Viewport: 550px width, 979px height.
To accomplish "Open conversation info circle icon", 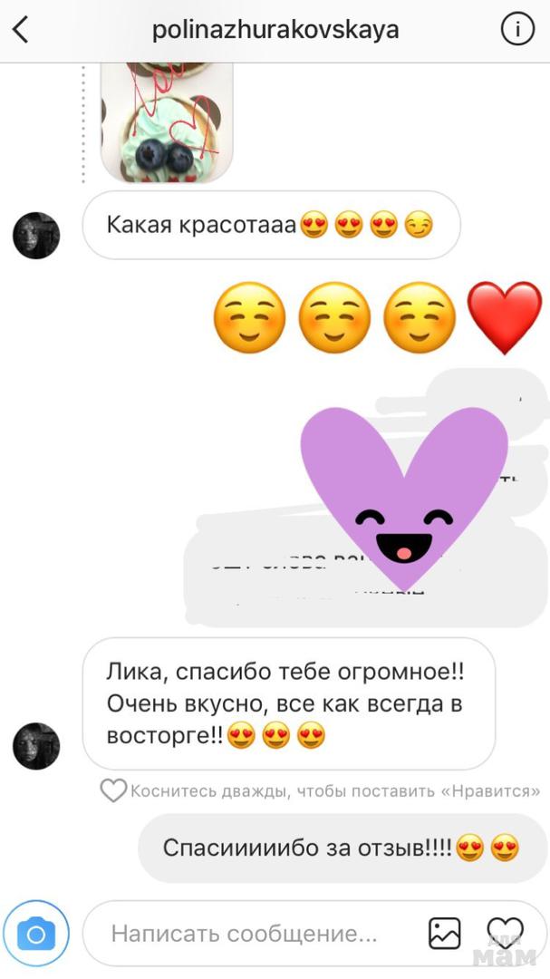I will click(517, 29).
